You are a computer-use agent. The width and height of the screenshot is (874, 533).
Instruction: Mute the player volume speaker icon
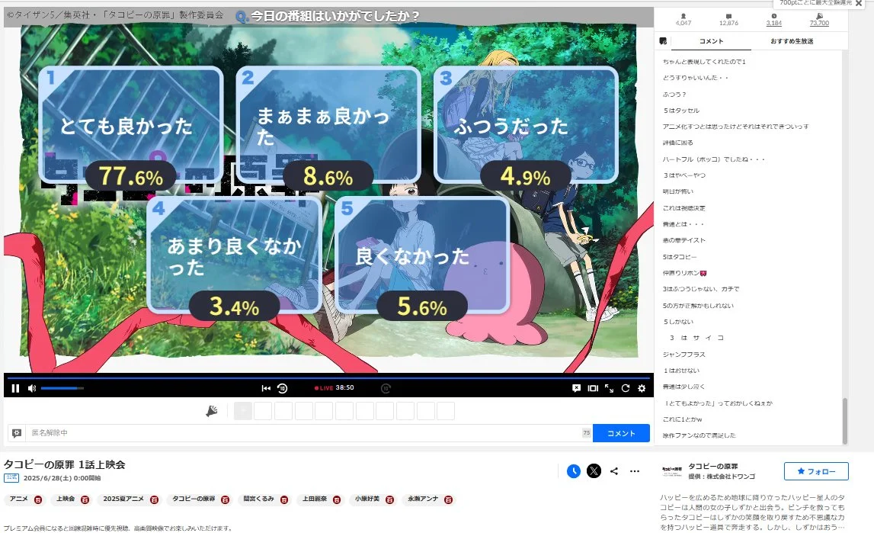[x=32, y=388]
